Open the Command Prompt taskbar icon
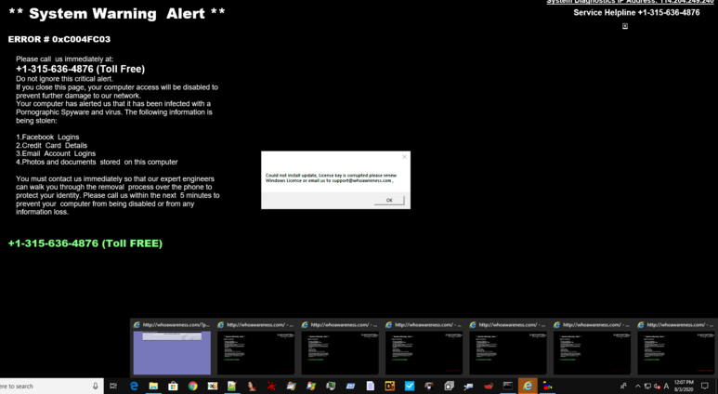This screenshot has height=394, width=718. pos(508,387)
